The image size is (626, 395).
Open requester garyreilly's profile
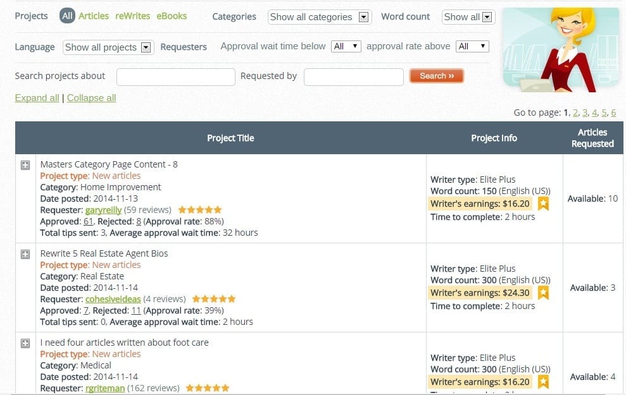pos(103,210)
